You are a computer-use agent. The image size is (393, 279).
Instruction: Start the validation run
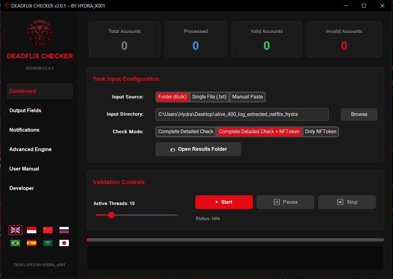point(224,202)
